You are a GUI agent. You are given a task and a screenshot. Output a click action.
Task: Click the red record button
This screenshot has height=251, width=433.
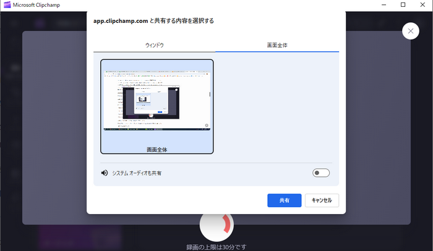pyautogui.click(x=216, y=228)
